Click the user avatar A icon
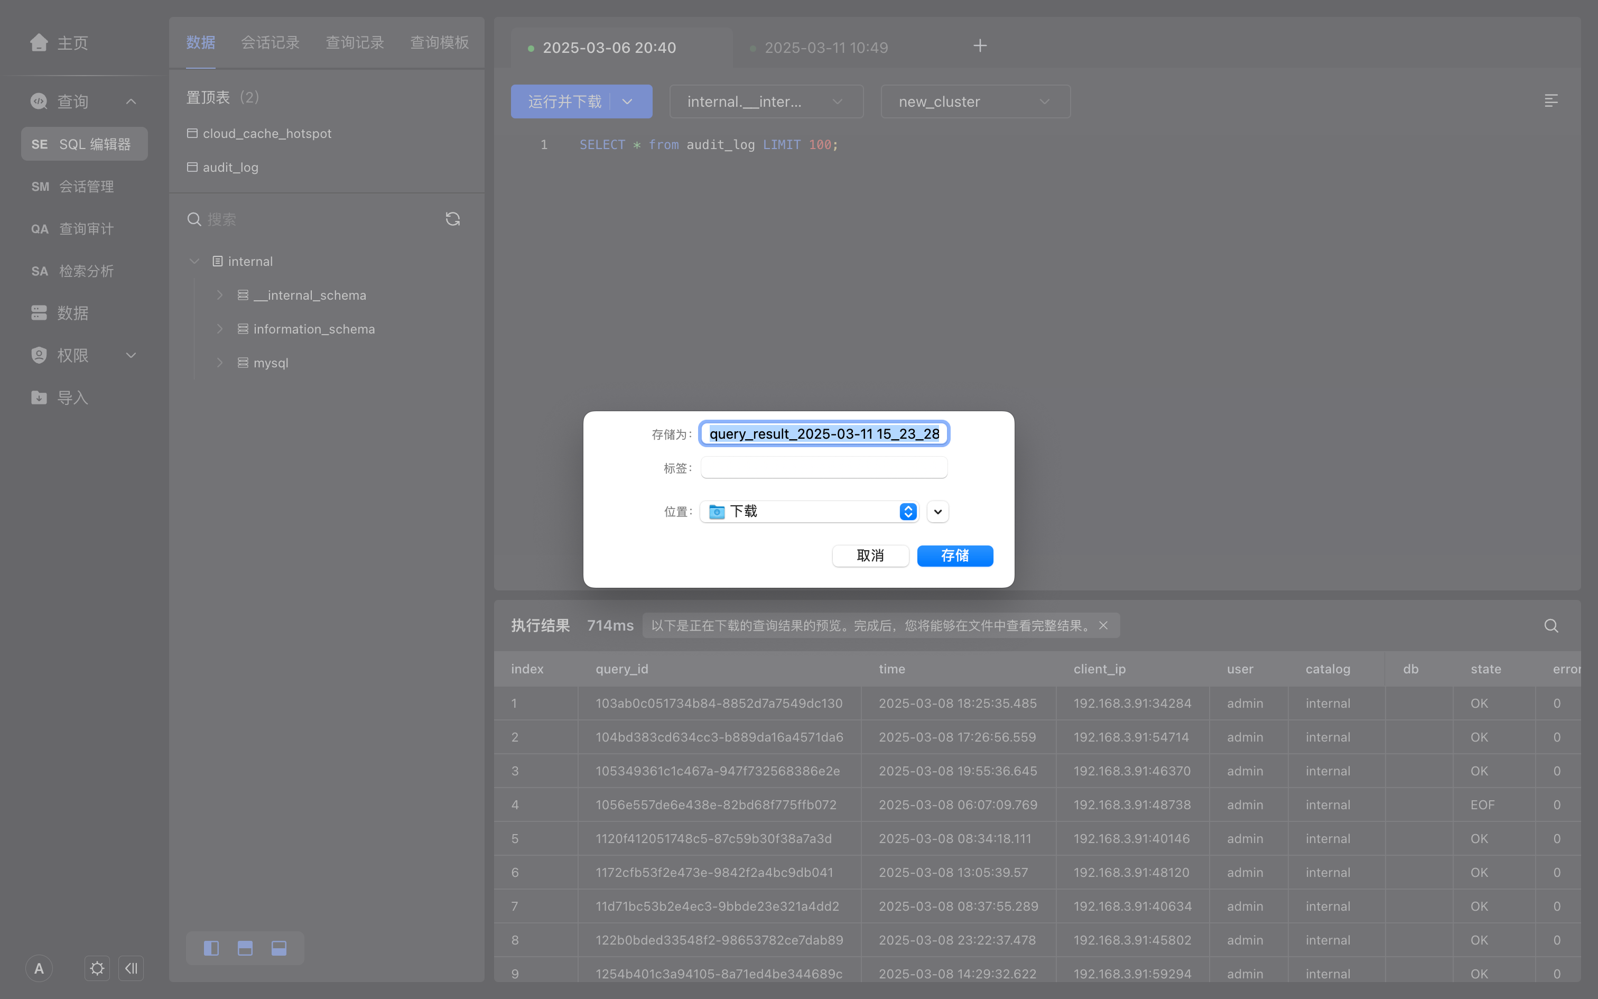Viewport: 1598px width, 999px height. (39, 968)
